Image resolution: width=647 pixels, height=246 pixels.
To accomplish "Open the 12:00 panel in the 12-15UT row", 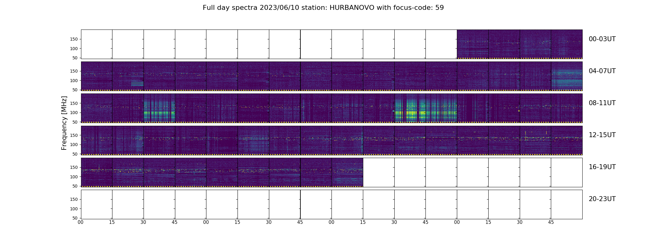I will tap(96, 140).
